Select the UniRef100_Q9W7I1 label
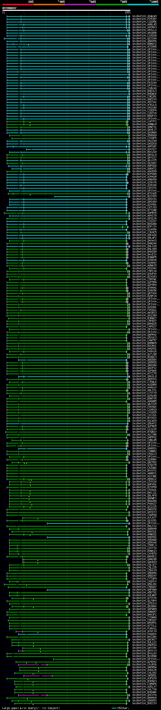 tap(144, 127)
